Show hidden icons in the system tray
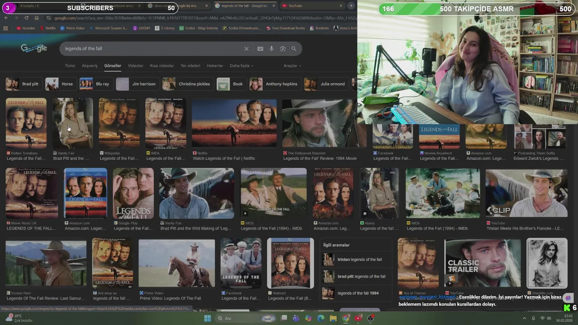578x325 pixels. pyautogui.click(x=524, y=318)
